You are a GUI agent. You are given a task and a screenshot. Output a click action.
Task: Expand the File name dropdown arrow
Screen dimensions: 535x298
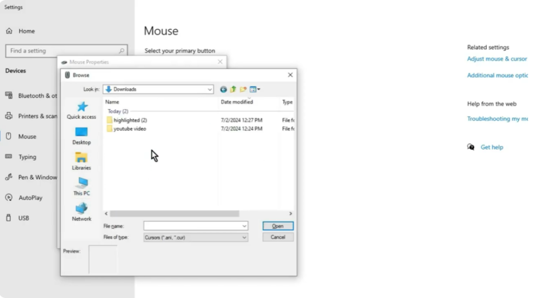[244, 226]
